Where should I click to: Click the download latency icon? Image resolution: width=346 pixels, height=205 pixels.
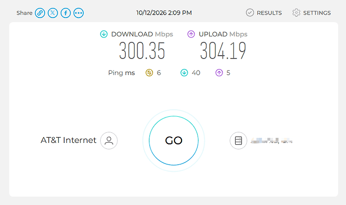pos(184,73)
